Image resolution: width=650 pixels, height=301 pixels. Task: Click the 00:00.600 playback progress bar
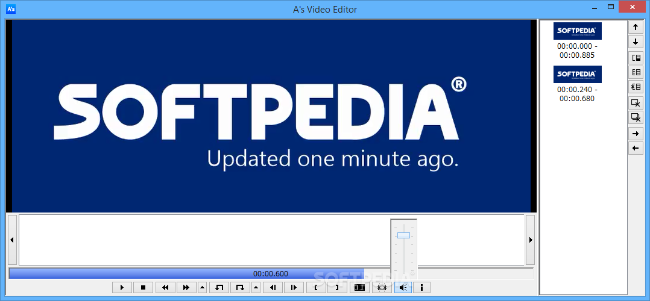271,274
